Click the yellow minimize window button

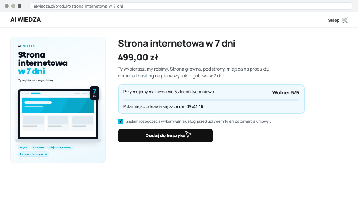tap(13, 6)
